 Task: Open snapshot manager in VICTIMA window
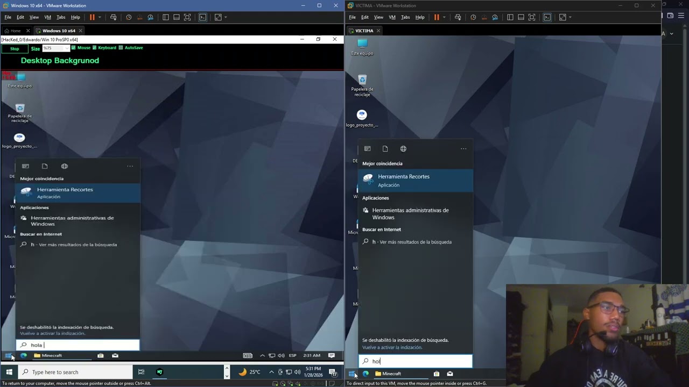pos(495,17)
